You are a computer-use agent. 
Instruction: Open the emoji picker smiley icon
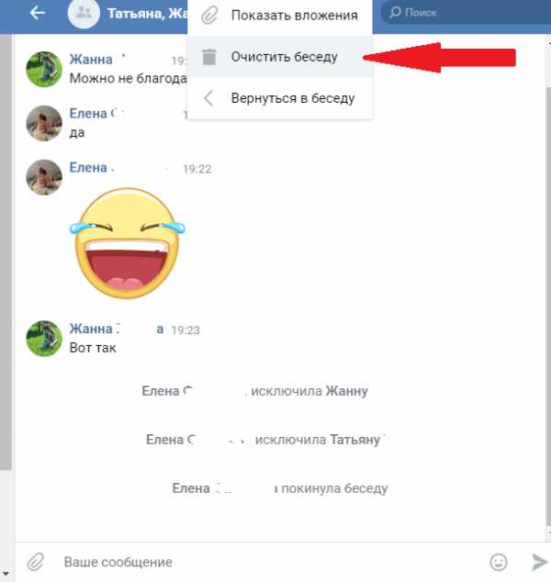point(499,562)
